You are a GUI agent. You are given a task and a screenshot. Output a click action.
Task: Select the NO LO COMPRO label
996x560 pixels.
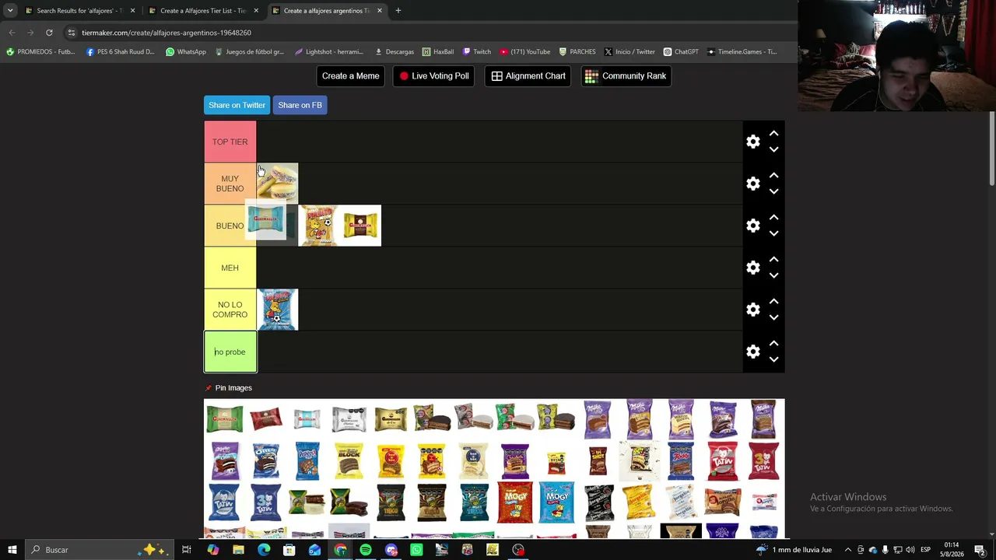click(x=230, y=310)
